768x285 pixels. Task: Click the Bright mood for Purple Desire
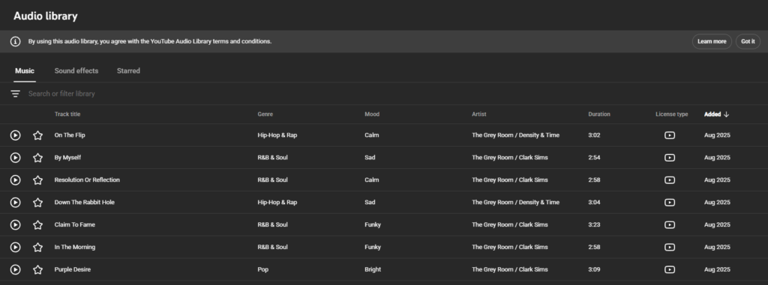(373, 269)
